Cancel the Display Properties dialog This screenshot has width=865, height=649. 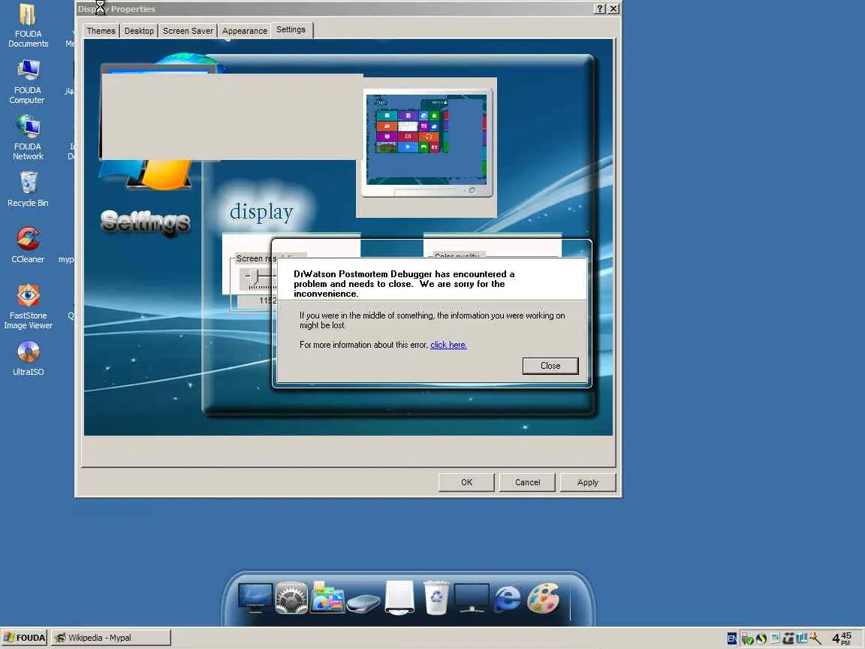point(527,482)
